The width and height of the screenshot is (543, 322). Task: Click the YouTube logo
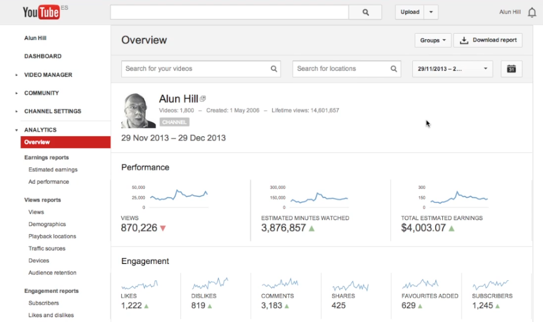(41, 12)
